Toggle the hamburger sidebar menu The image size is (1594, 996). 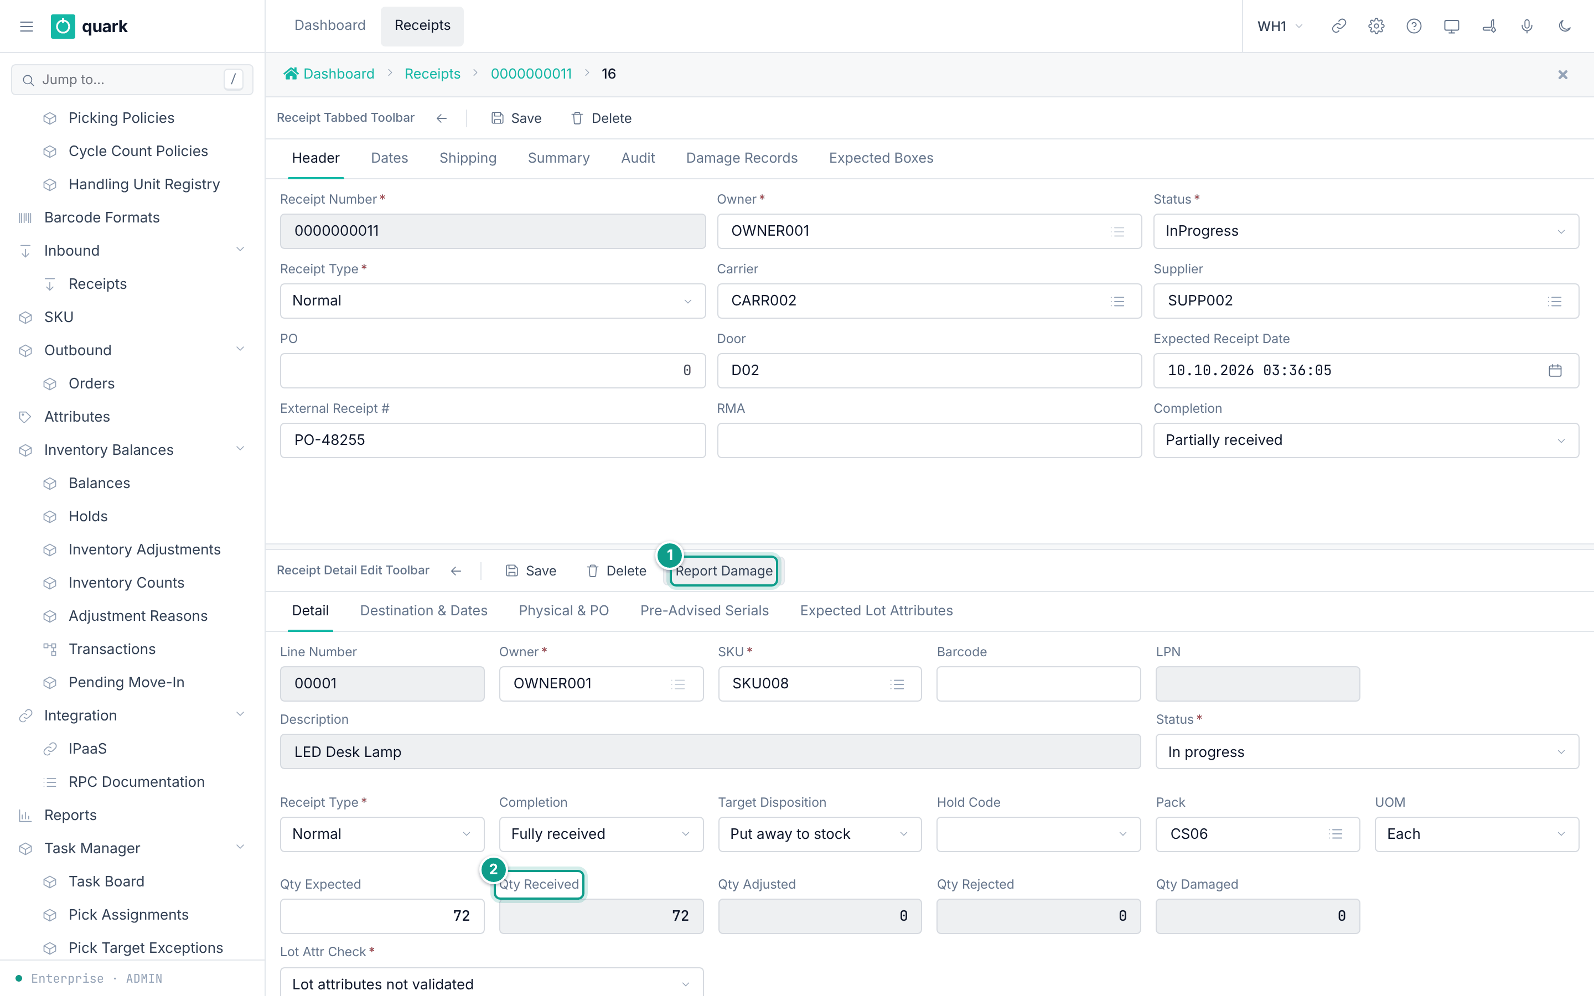[x=27, y=27]
